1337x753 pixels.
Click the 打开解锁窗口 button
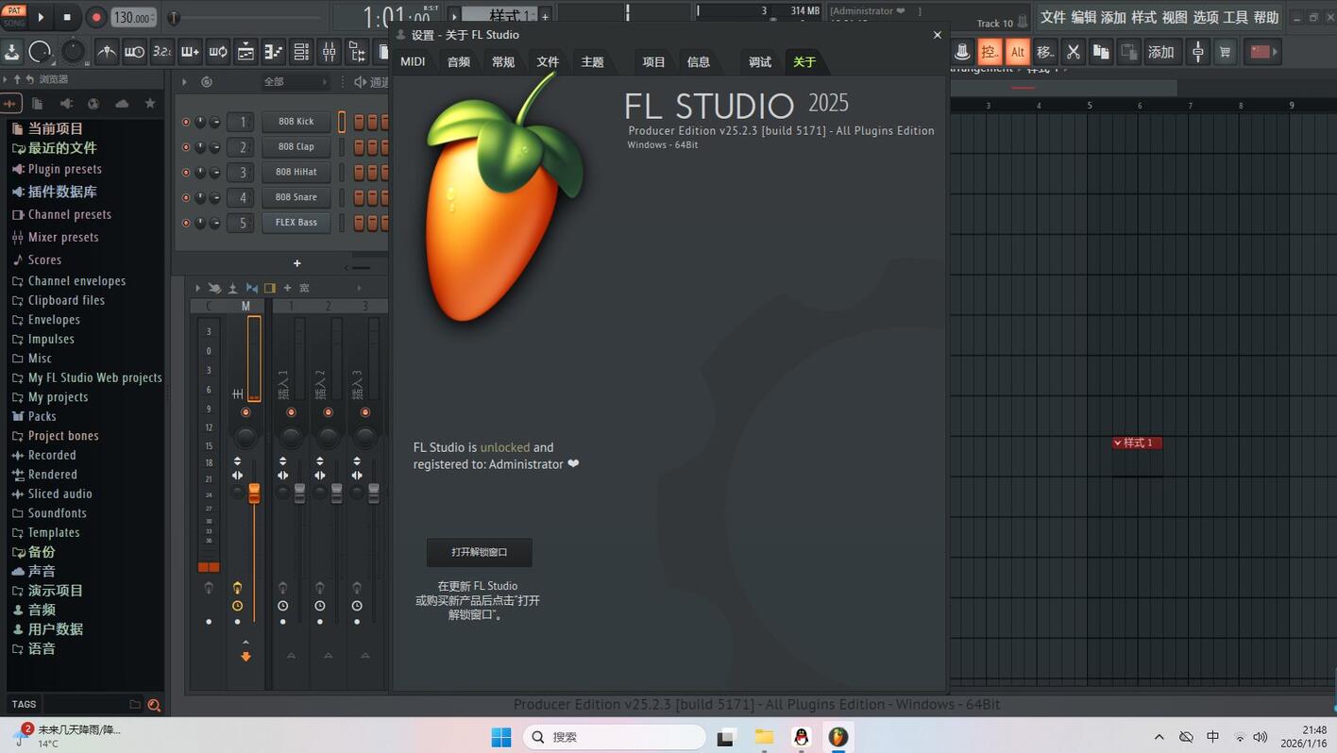(x=480, y=552)
